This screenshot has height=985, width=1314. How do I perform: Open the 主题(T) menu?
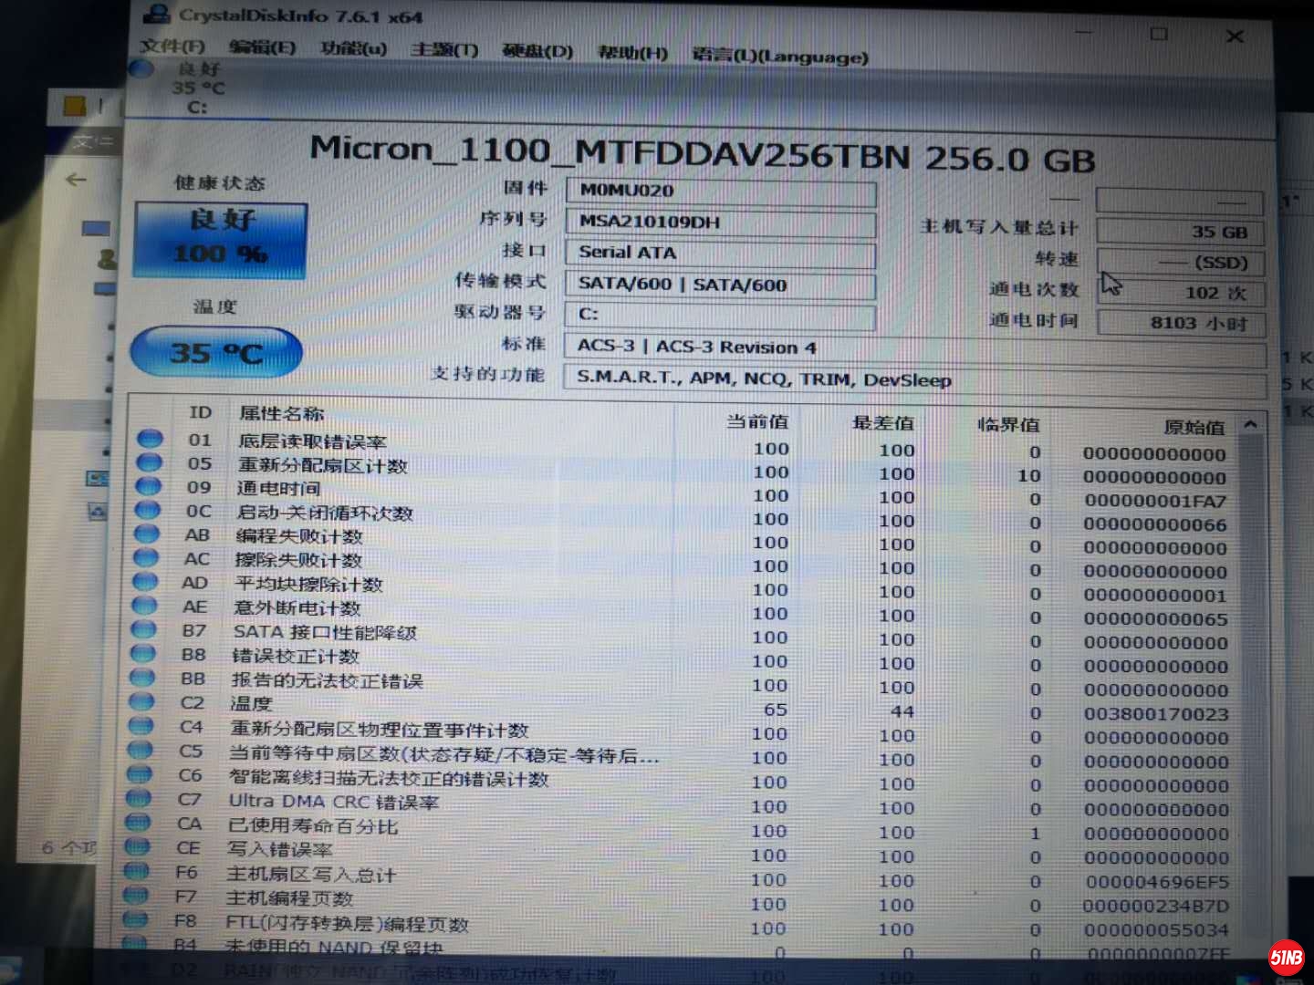443,49
